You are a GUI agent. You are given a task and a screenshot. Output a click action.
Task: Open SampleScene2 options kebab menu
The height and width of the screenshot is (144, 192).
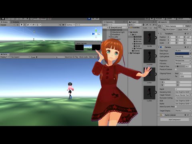tap(126, 28)
